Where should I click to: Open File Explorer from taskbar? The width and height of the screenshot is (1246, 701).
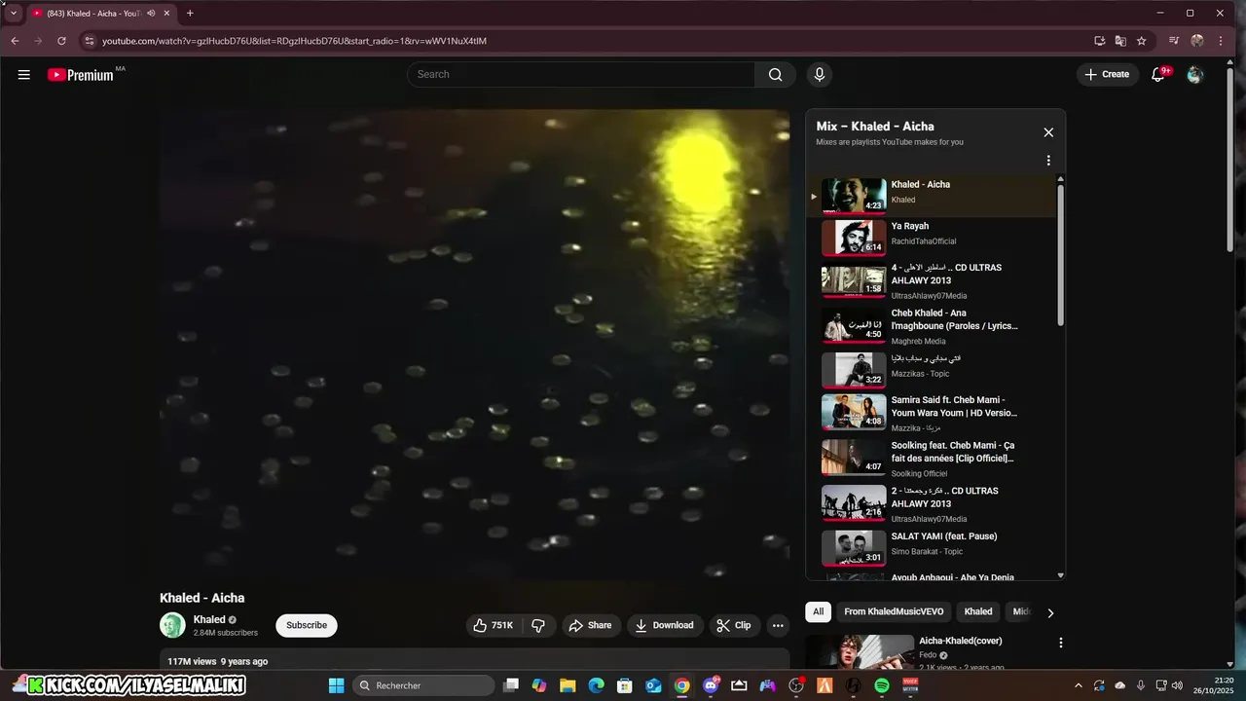[568, 685]
